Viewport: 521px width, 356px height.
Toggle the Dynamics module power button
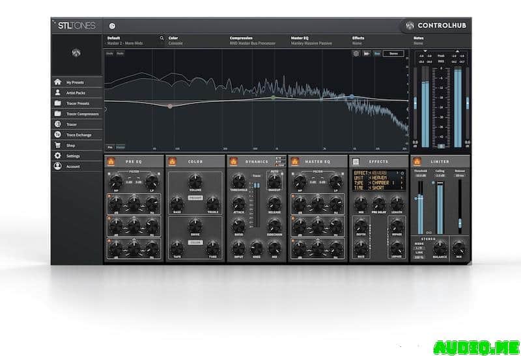[234, 161]
